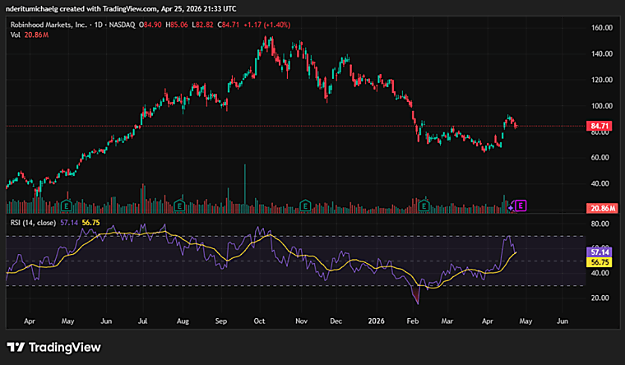625x365 pixels.
Task: Click the 120.00 price axis label
Action: pyautogui.click(x=602, y=80)
